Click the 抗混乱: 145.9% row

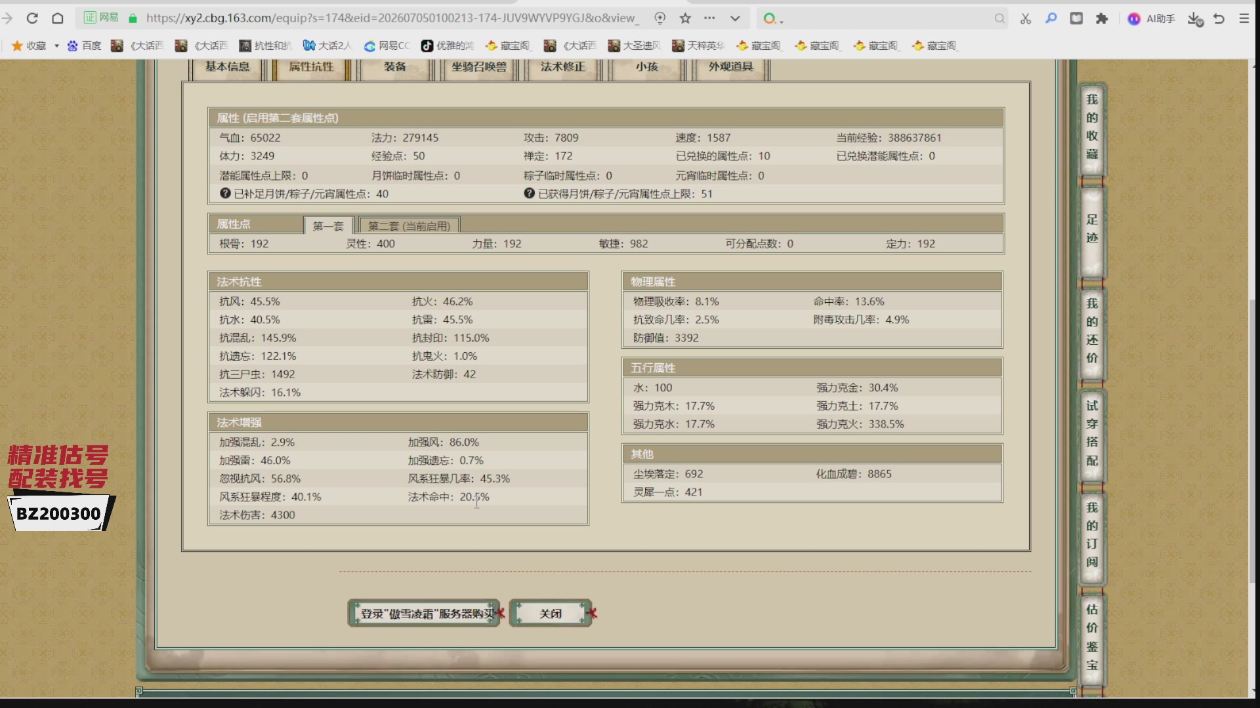258,338
